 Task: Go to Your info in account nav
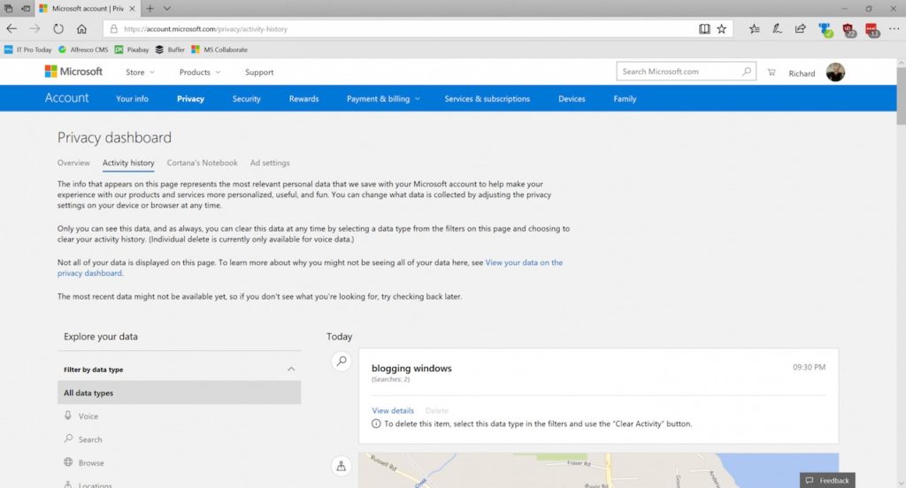(133, 99)
